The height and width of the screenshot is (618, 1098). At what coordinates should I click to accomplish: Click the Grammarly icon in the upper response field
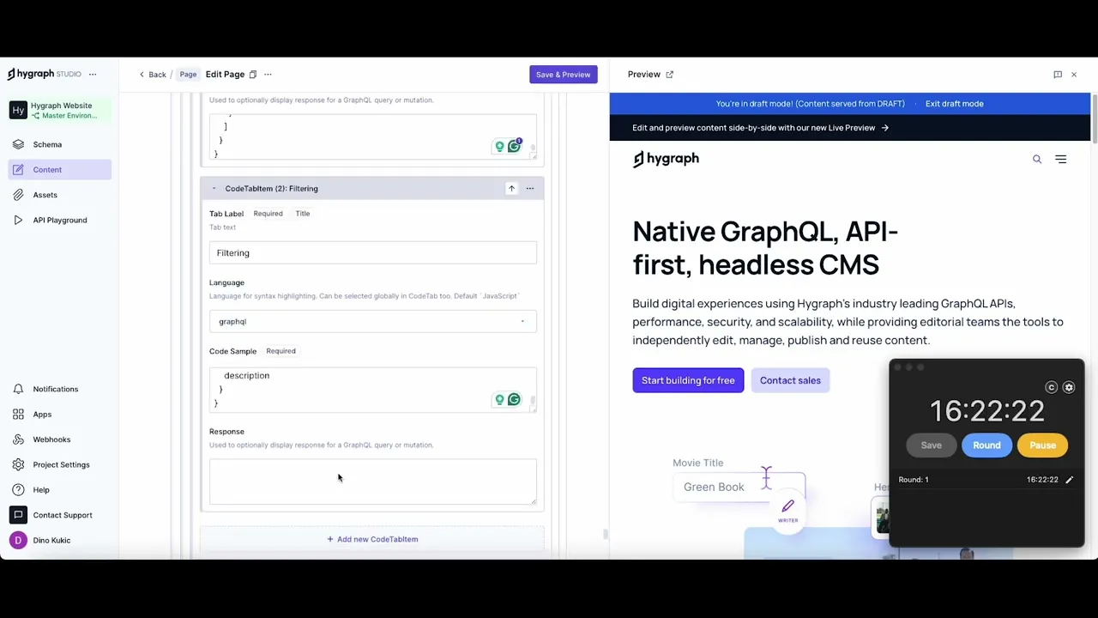point(514,146)
